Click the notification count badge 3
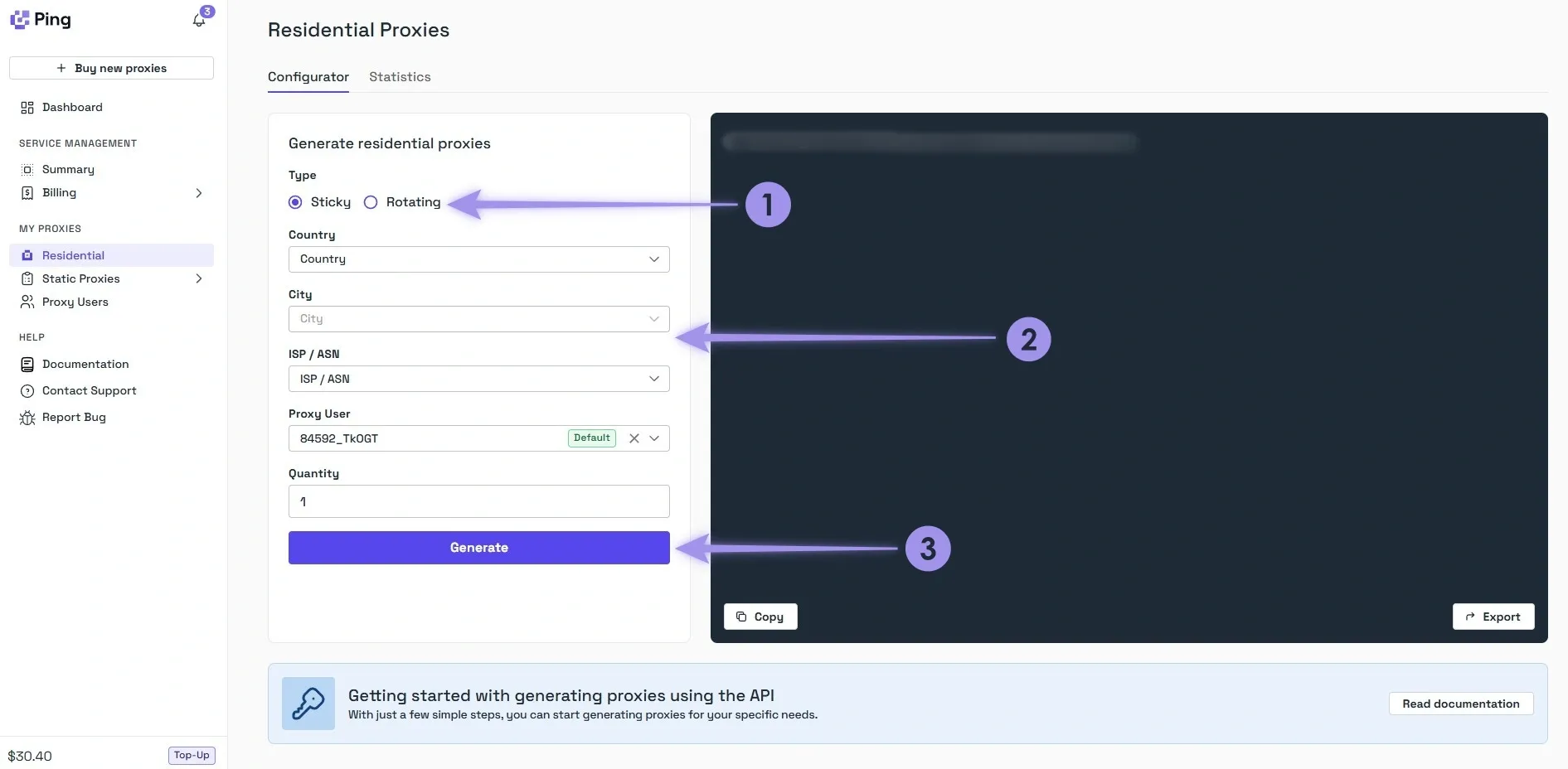This screenshot has width=1568, height=769. pyautogui.click(x=207, y=12)
